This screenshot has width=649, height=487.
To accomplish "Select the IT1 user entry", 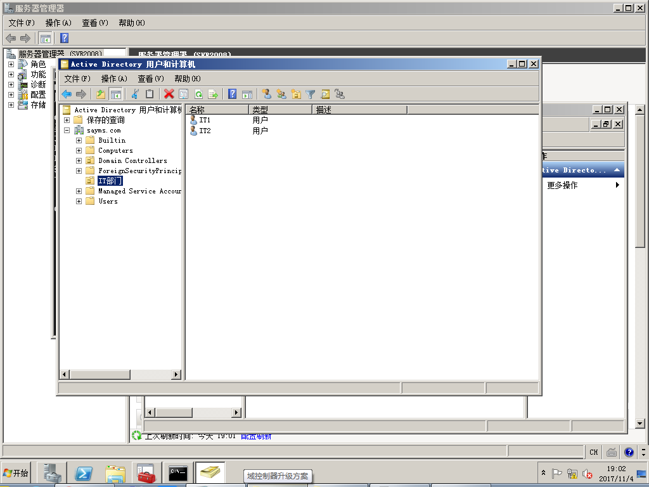I will (205, 120).
